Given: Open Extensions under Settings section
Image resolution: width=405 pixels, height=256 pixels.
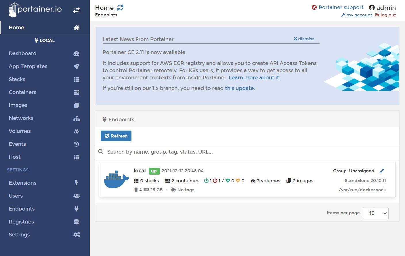Looking at the screenshot, I should [45, 183].
